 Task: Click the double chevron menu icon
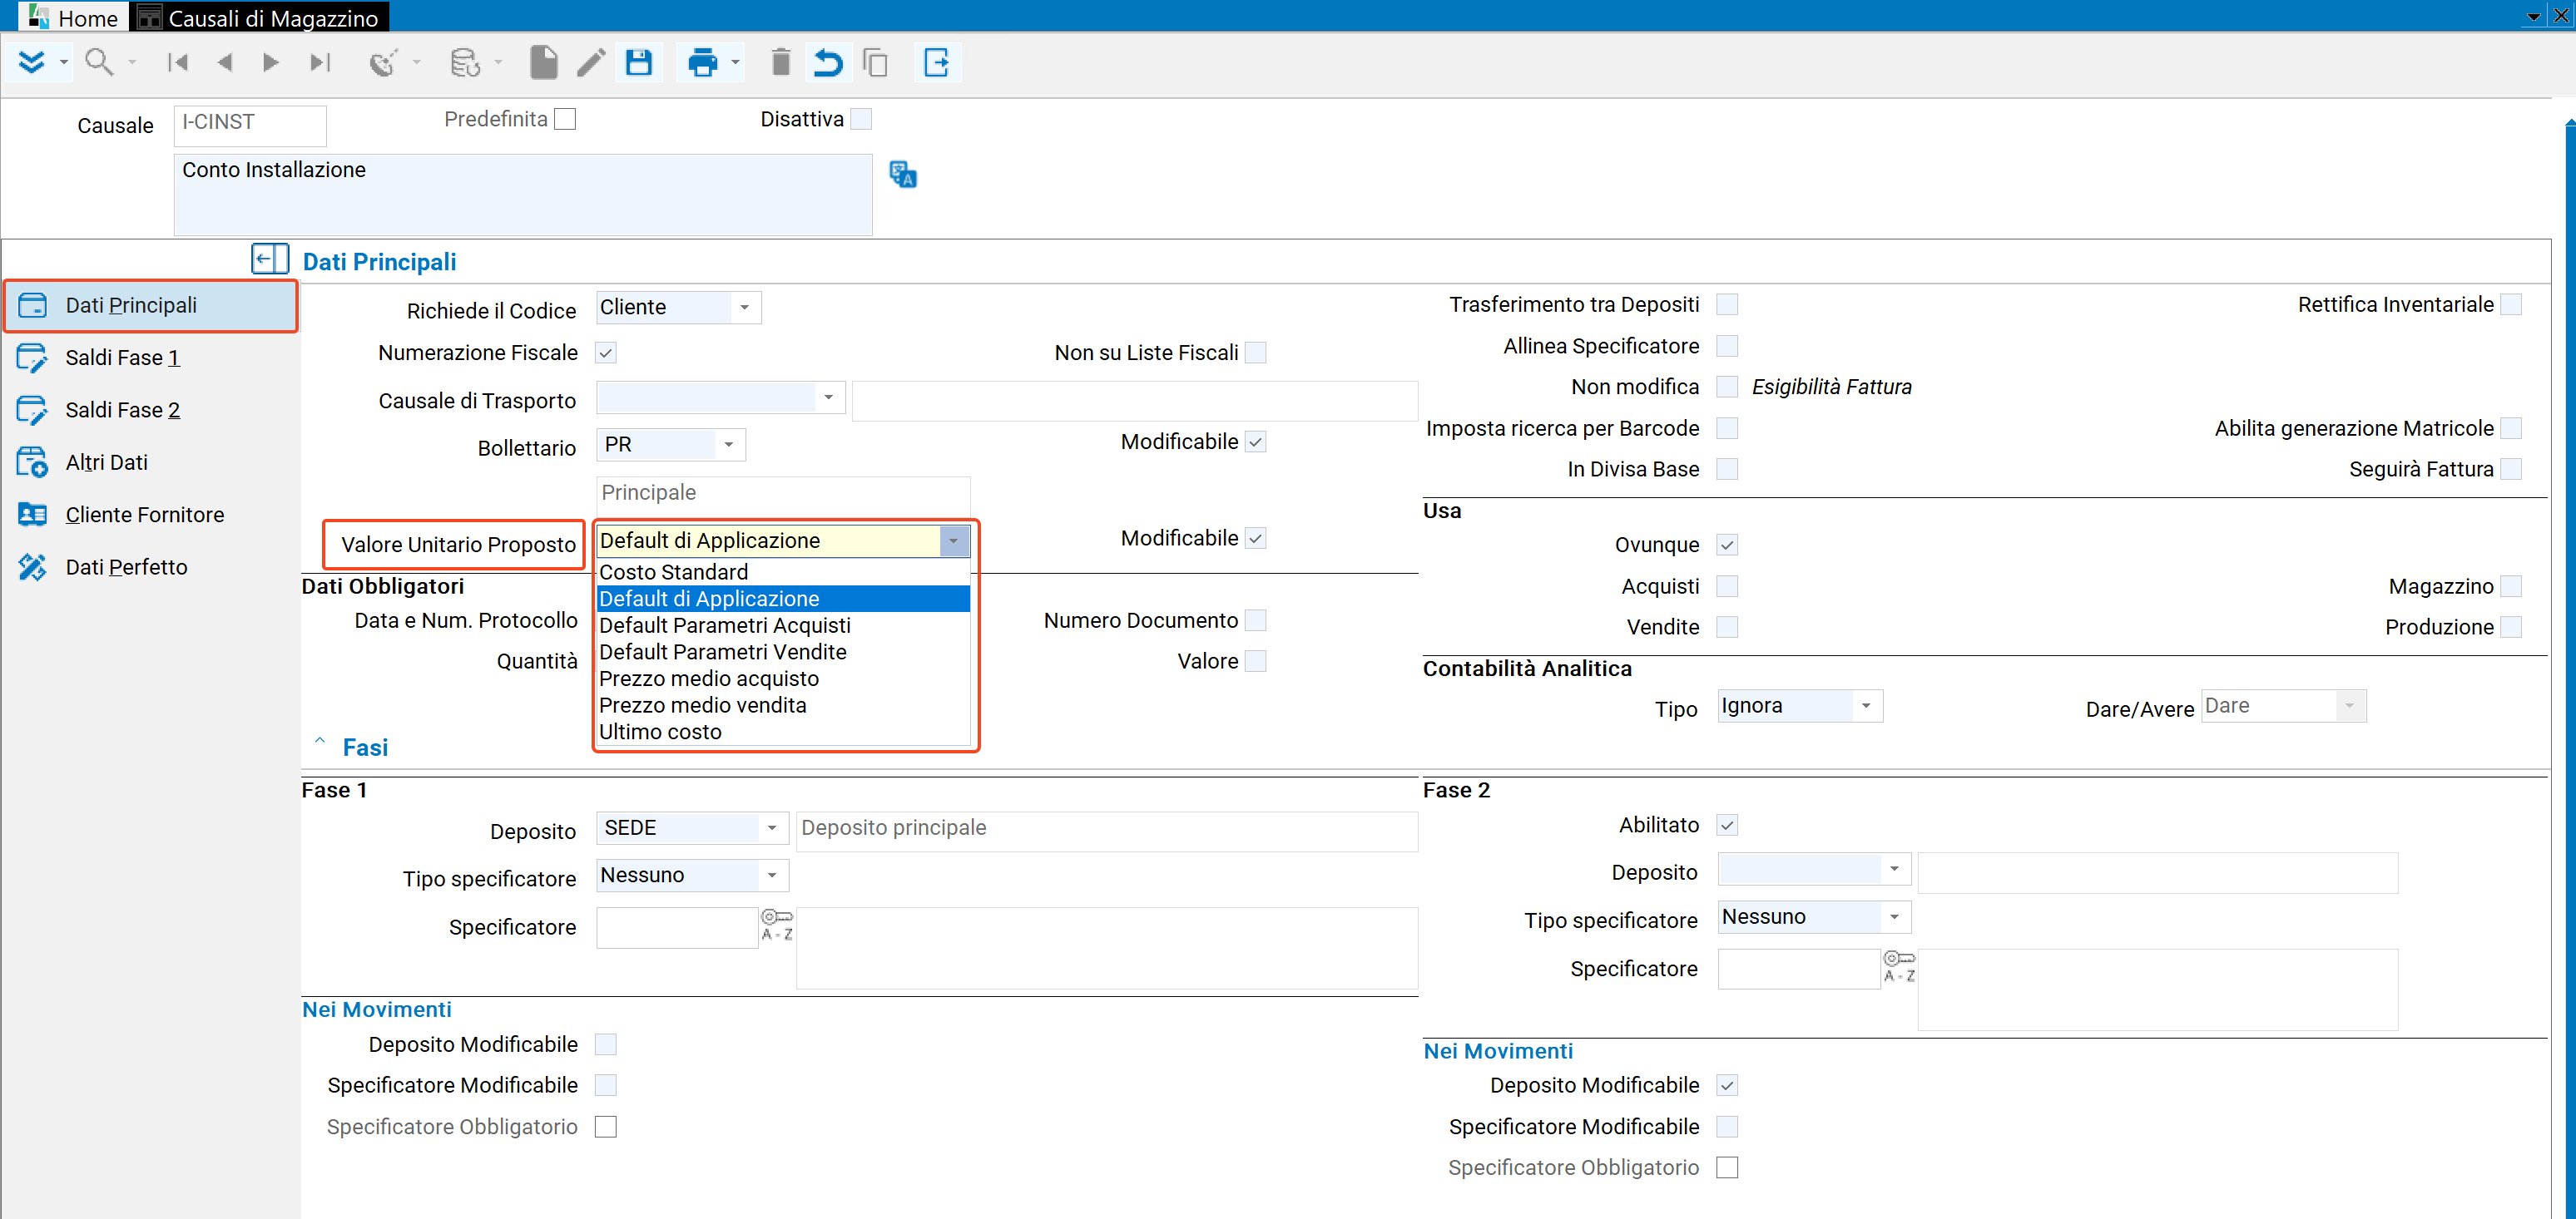[32, 63]
